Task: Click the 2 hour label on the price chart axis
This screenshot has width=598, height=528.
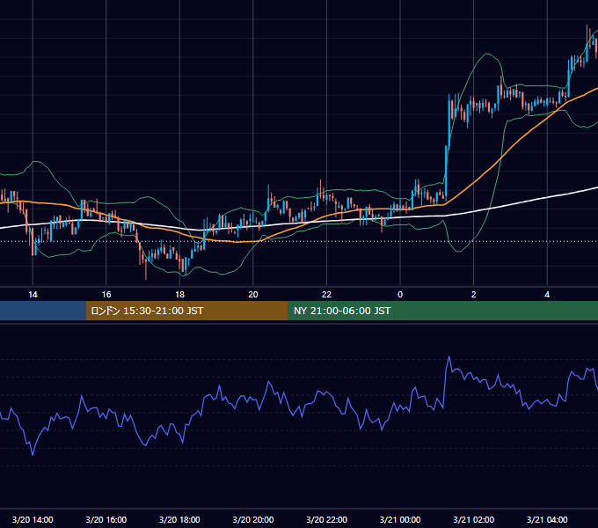Action: coord(474,295)
